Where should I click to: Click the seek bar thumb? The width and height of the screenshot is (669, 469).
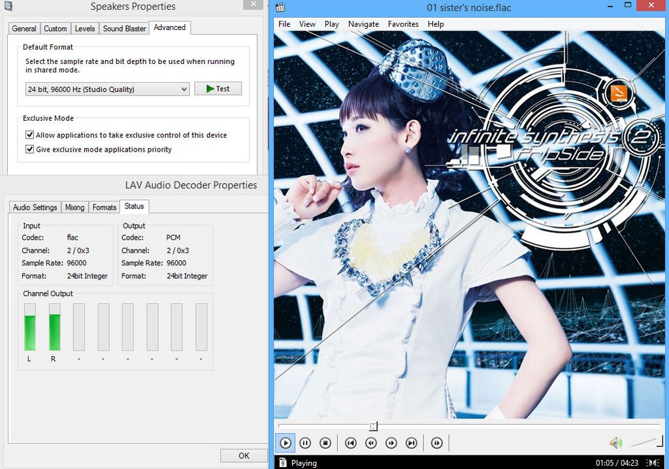[373, 426]
